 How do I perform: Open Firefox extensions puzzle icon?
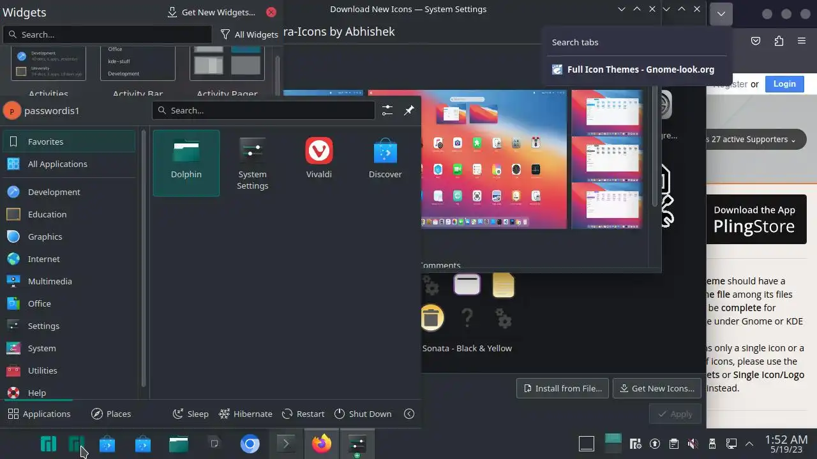[779, 41]
